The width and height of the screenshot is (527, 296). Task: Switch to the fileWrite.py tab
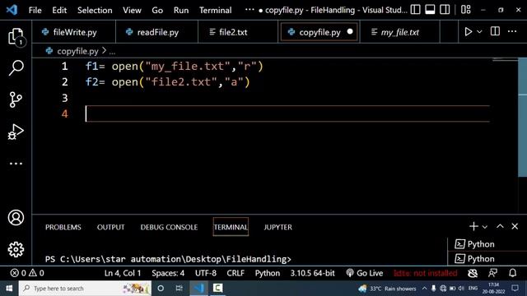click(x=73, y=32)
